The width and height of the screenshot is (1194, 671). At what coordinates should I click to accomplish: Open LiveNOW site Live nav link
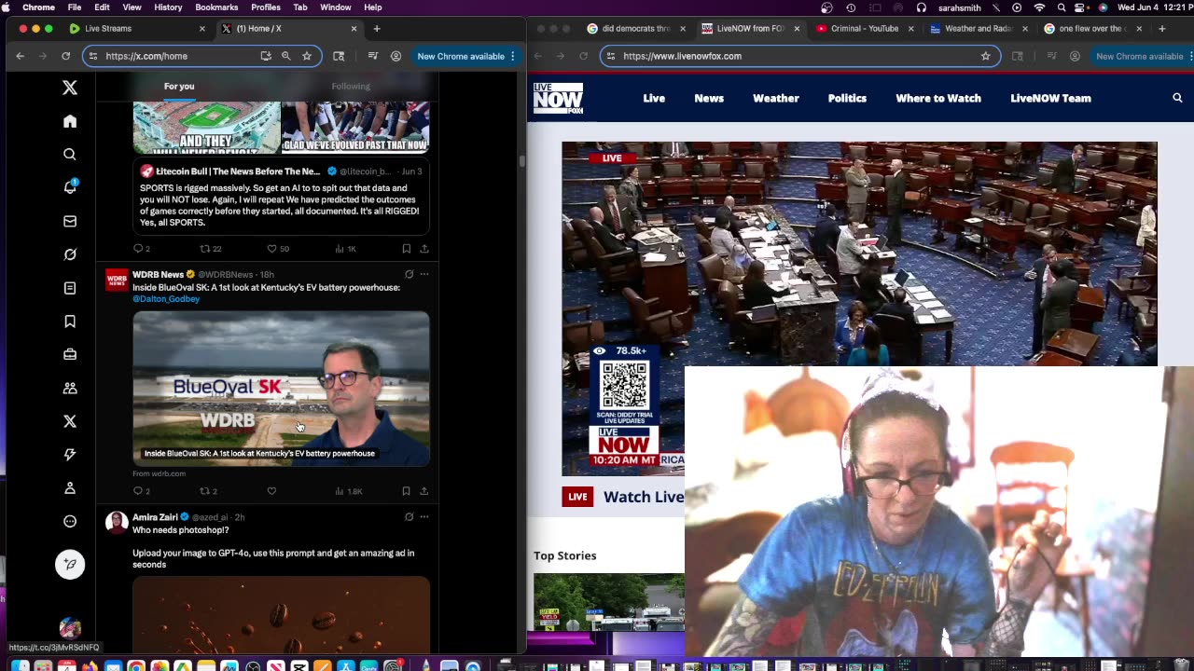654,98
